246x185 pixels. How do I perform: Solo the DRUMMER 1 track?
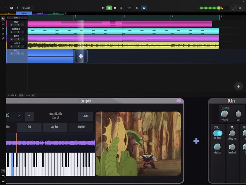tap(15, 32)
